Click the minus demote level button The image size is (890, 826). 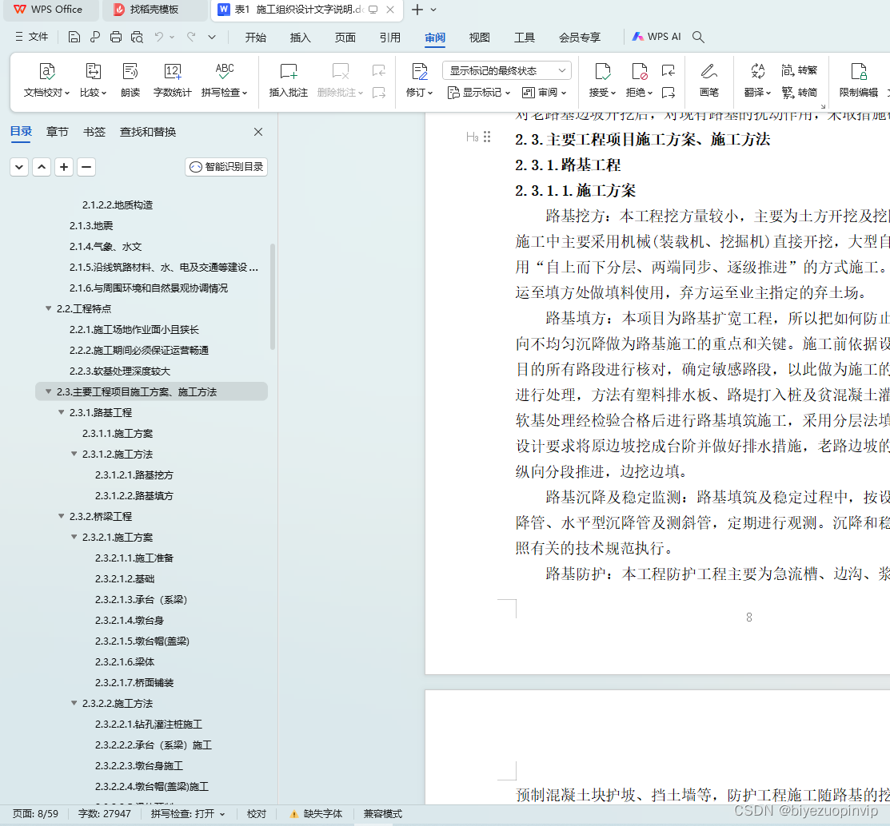[x=86, y=167]
